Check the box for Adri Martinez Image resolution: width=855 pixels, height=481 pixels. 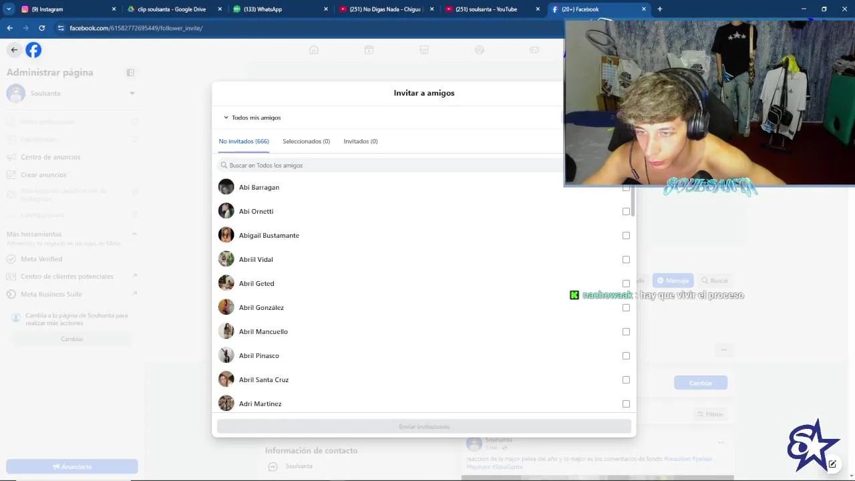pos(626,404)
